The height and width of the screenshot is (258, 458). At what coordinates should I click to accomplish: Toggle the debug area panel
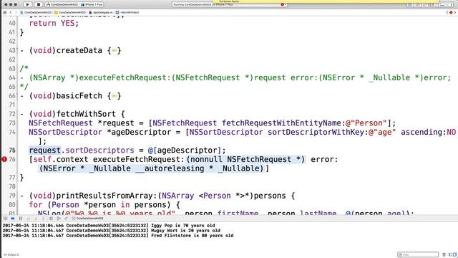point(442,5)
